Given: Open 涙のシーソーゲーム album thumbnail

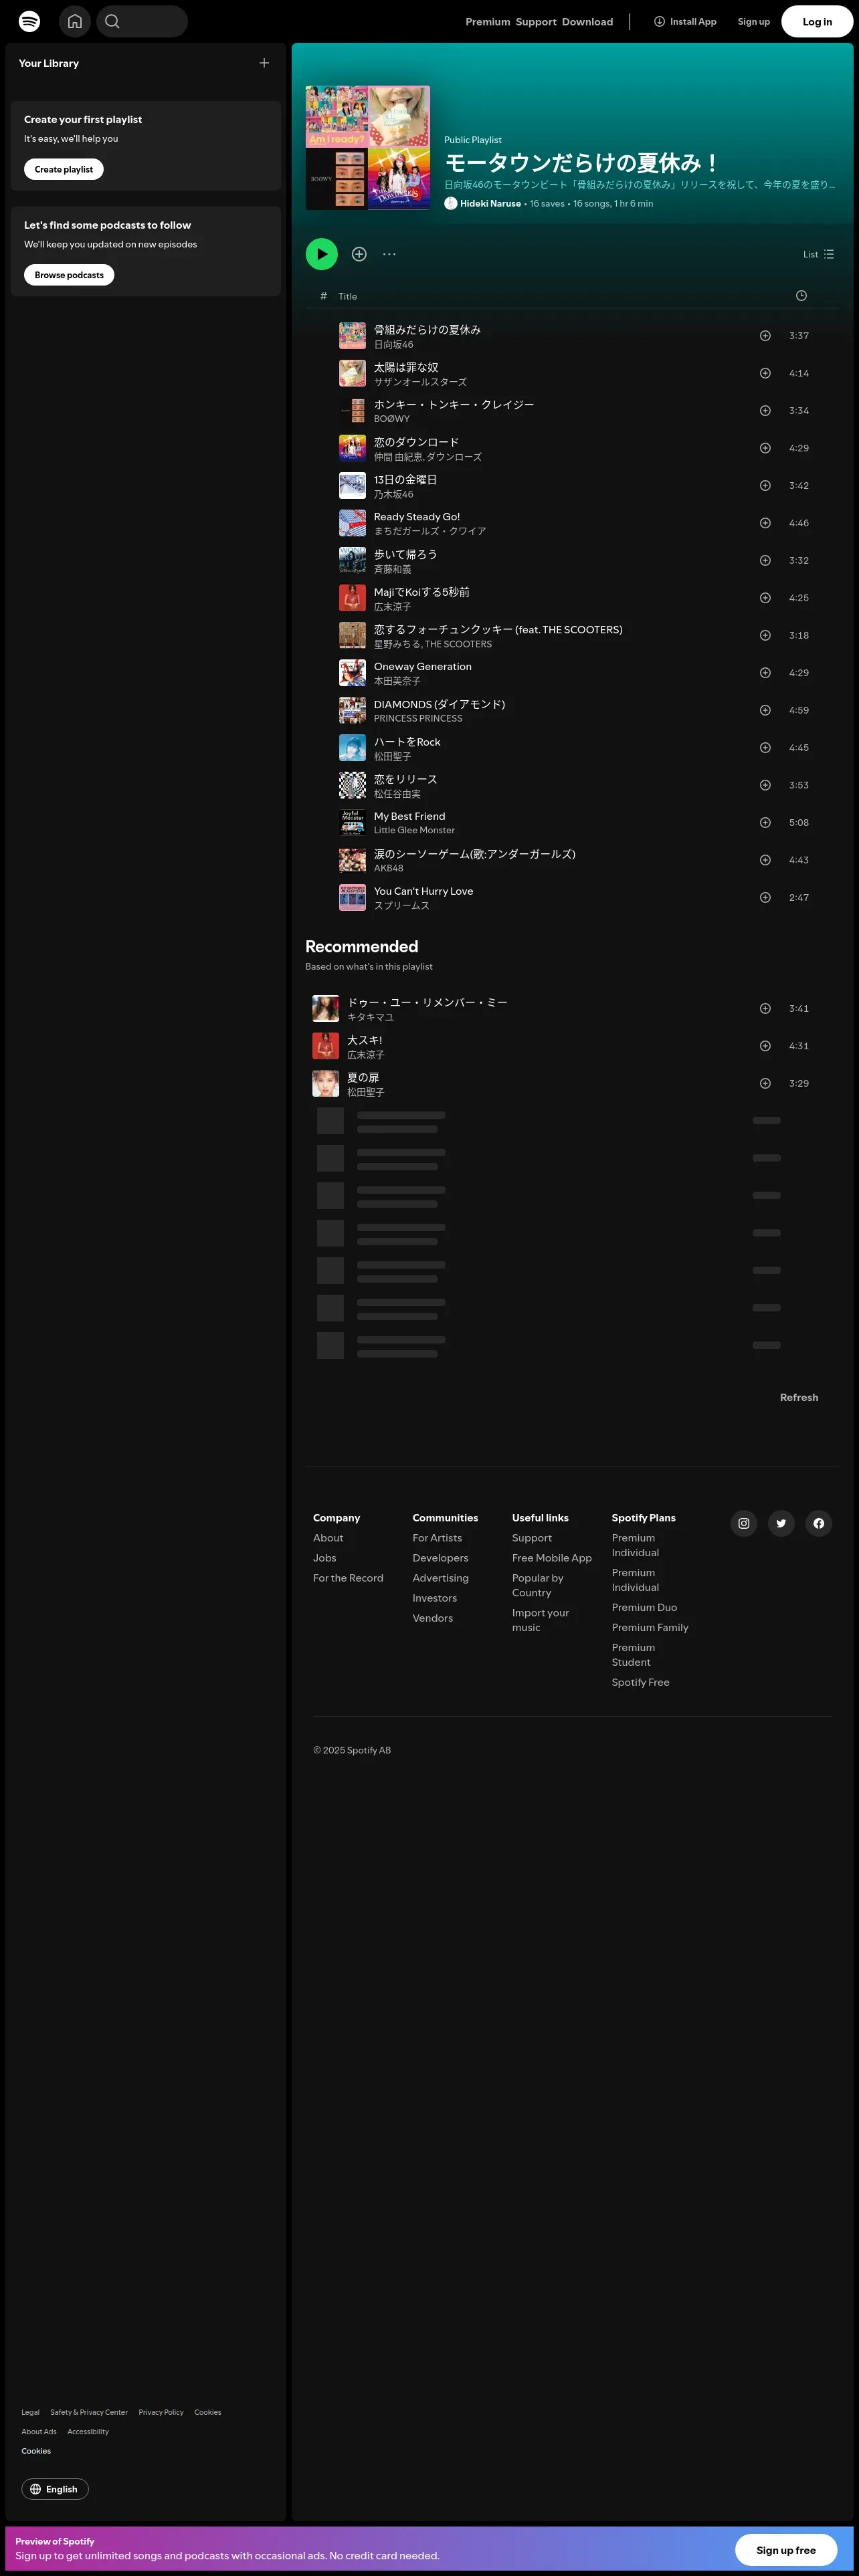Looking at the screenshot, I should (352, 860).
